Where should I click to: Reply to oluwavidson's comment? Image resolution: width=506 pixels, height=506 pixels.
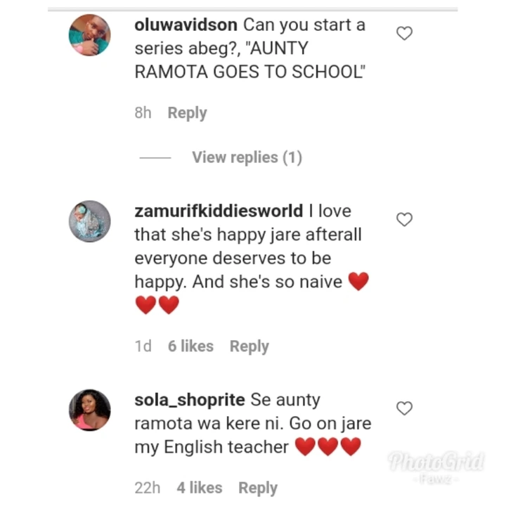click(x=187, y=113)
